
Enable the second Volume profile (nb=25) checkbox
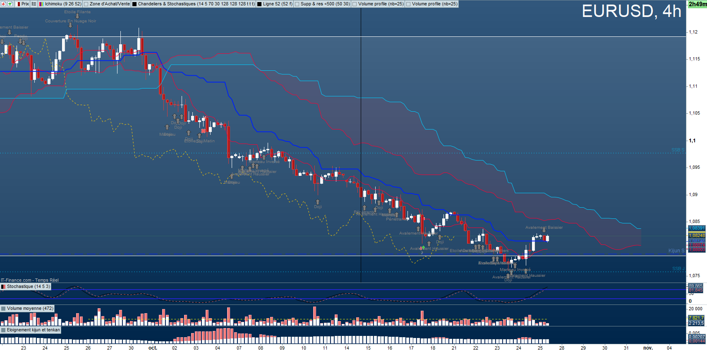tap(408, 4)
